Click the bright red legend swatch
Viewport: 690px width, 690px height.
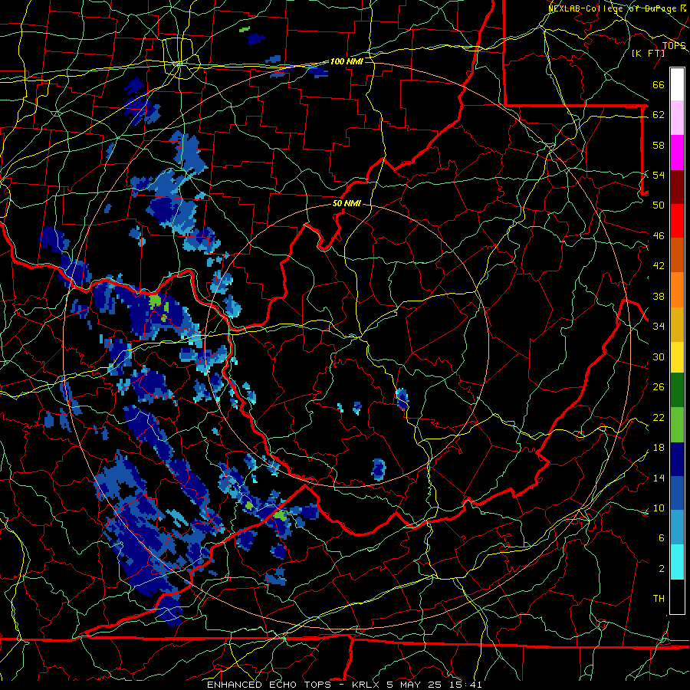(x=677, y=221)
